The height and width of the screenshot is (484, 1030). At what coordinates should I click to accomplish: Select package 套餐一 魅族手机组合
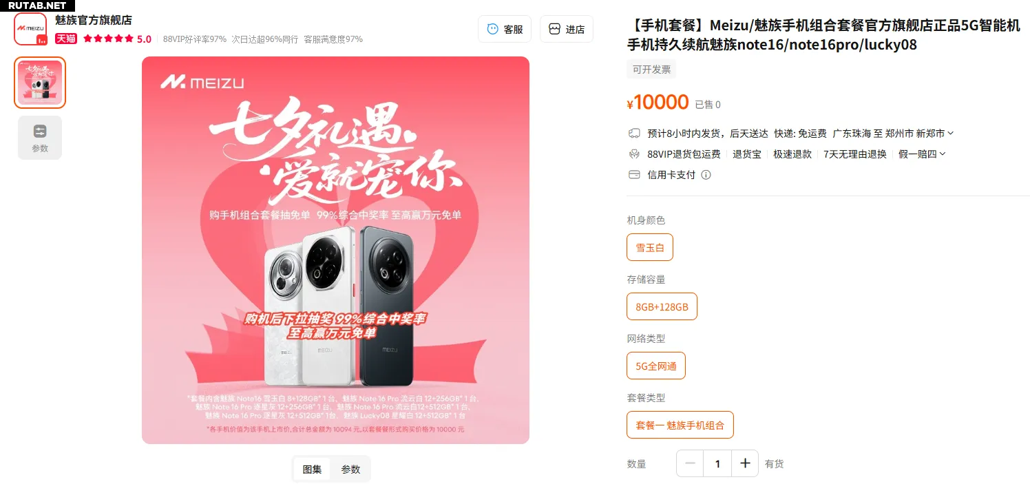[680, 425]
